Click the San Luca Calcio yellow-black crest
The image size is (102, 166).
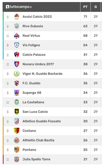17,112
